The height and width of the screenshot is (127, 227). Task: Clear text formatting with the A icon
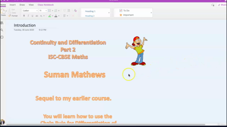pos(75,11)
